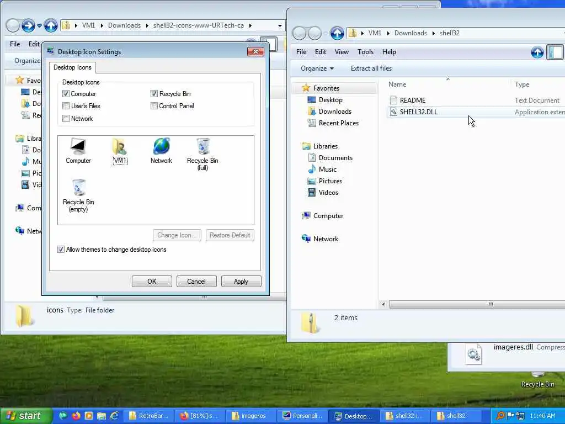Select Recent Places in the shell32 sidebar
565x424 pixels.
click(x=338, y=123)
